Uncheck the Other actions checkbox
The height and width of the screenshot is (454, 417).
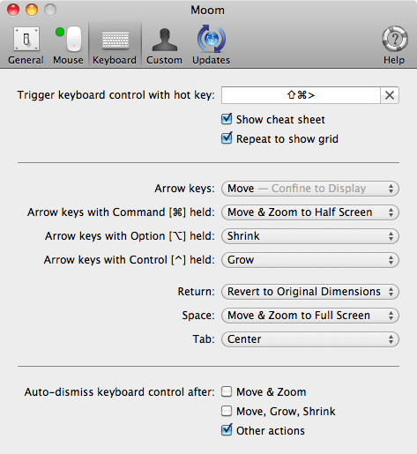pyautogui.click(x=227, y=430)
